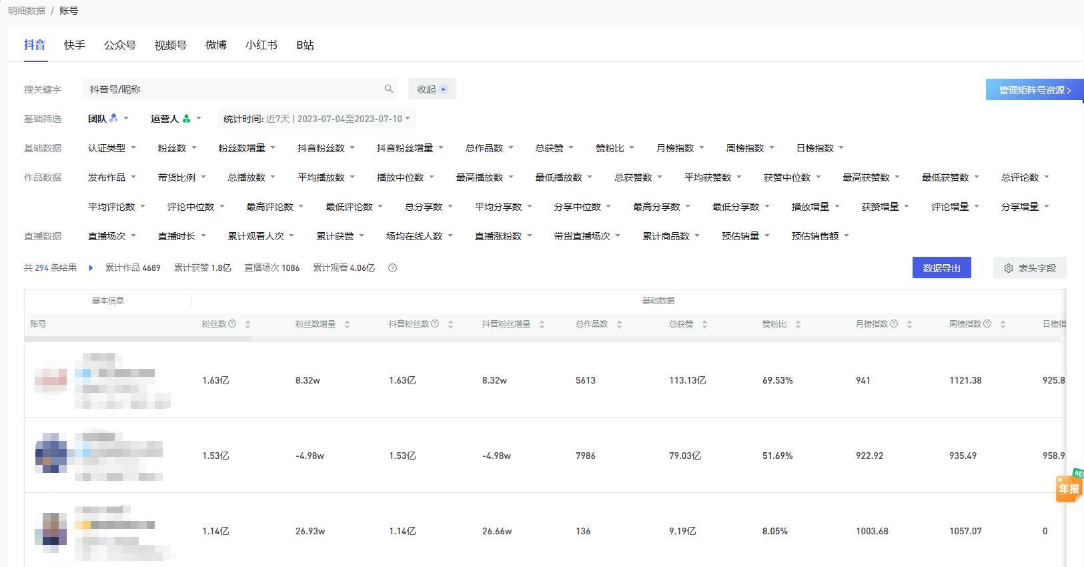Click the -4.98w 粉丝数增量 cell
This screenshot has height=567, width=1084.
(x=310, y=456)
